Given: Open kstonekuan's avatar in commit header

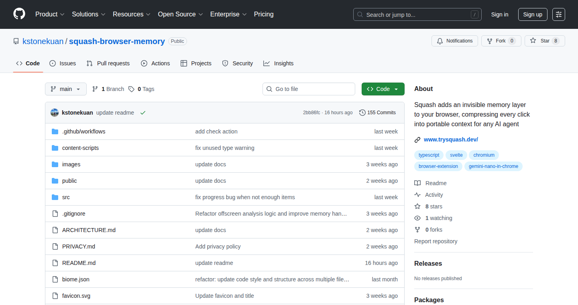Looking at the screenshot, I should [x=55, y=113].
